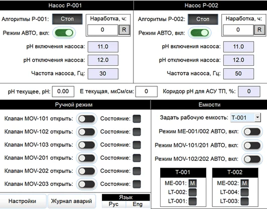Viewport: 267px width, 209px height.
Task: Click the LT-003 level indicator
Action: 245,201
